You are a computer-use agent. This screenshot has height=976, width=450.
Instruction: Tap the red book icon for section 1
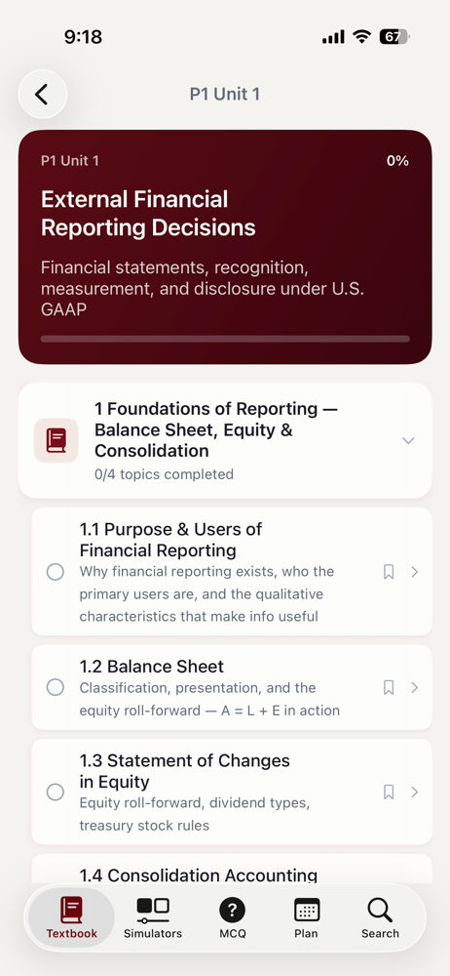(56, 440)
